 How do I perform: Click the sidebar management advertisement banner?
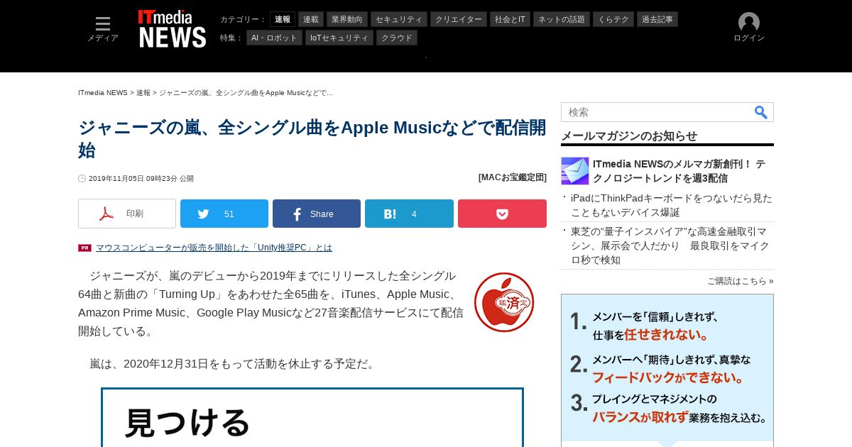point(667,370)
